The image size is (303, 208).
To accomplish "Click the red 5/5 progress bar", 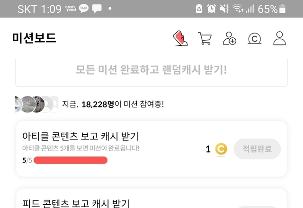I will (x=71, y=160).
